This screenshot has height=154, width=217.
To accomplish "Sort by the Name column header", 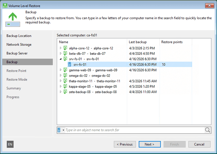I will (x=92, y=42).
